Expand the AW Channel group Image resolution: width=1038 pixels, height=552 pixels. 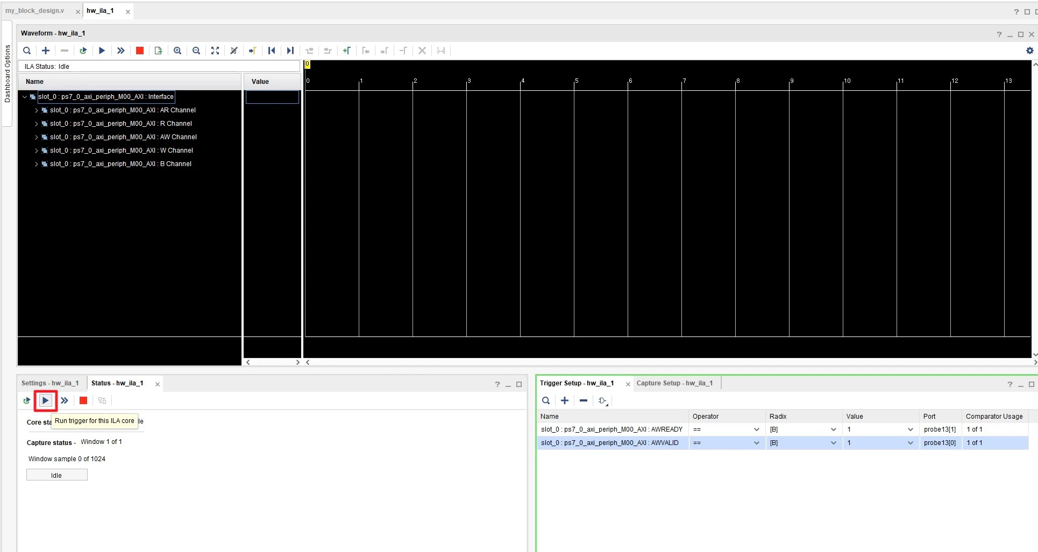pos(37,137)
